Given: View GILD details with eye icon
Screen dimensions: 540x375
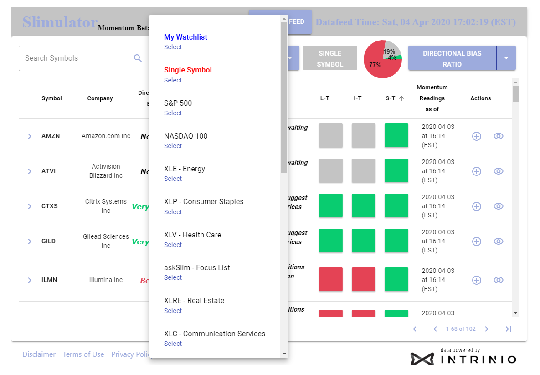Looking at the screenshot, I should point(499,241).
